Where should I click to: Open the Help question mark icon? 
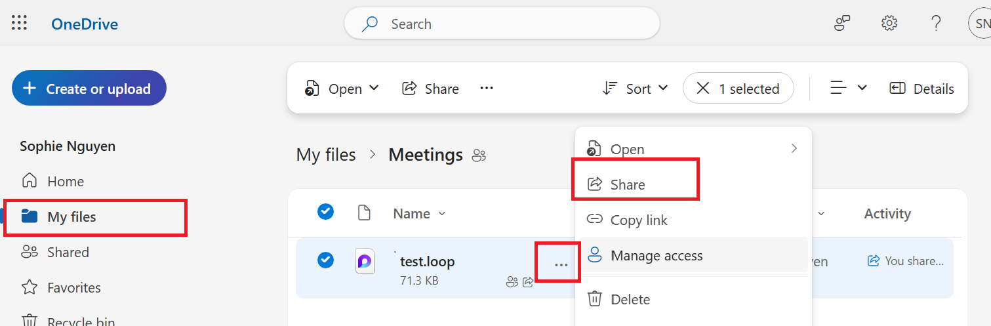click(x=937, y=24)
